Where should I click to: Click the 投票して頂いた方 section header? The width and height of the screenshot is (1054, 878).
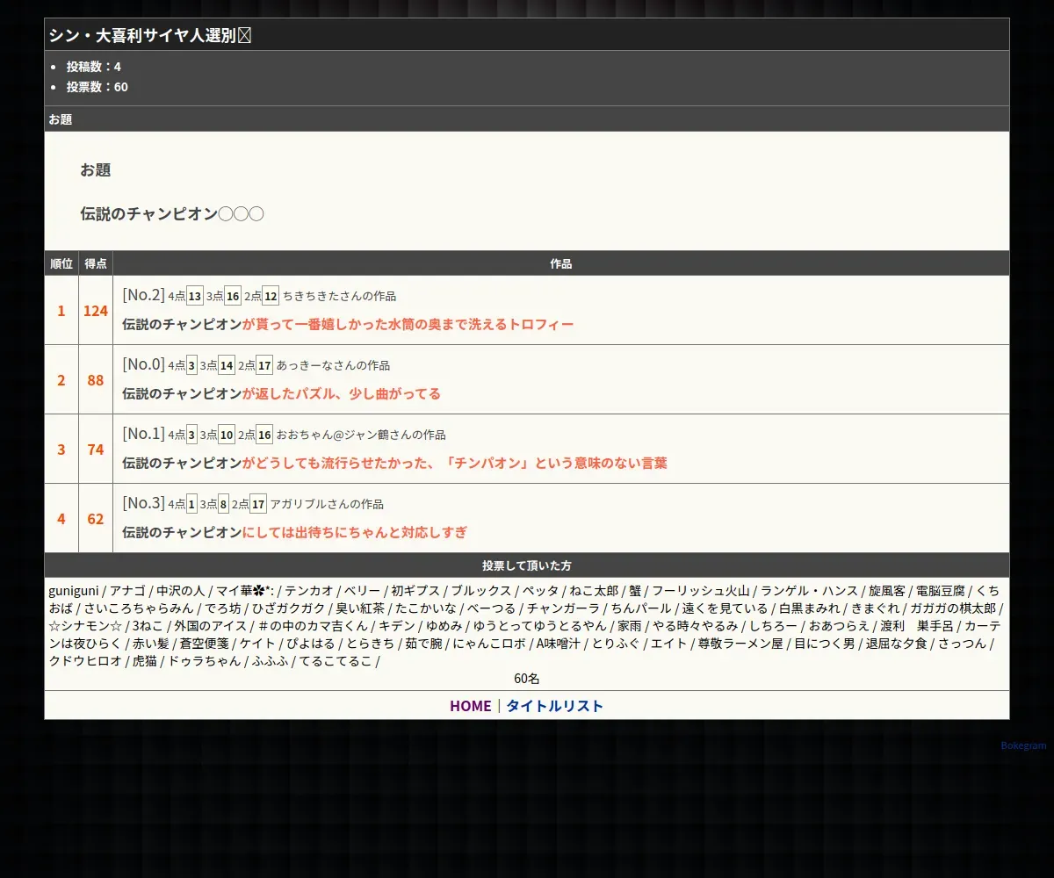pos(527,565)
